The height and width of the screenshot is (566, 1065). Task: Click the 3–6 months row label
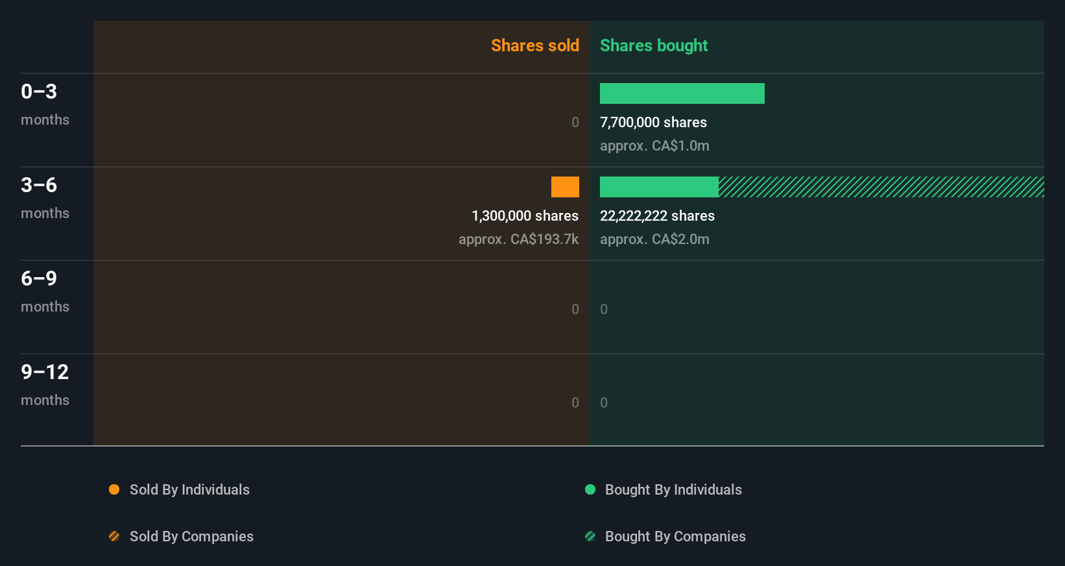45,197
